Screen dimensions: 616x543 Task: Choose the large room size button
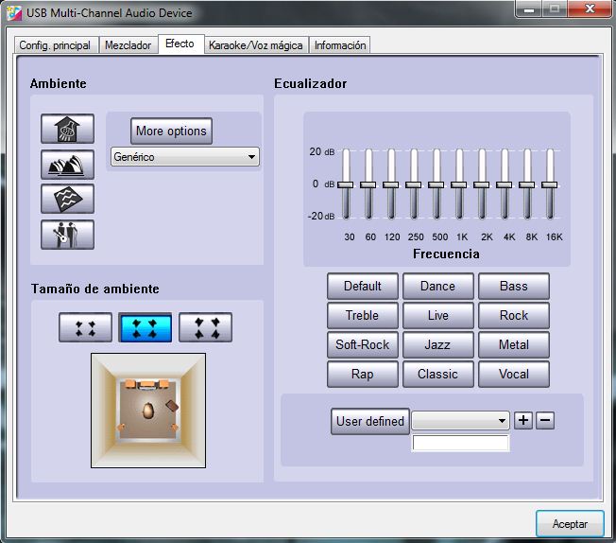(205, 327)
